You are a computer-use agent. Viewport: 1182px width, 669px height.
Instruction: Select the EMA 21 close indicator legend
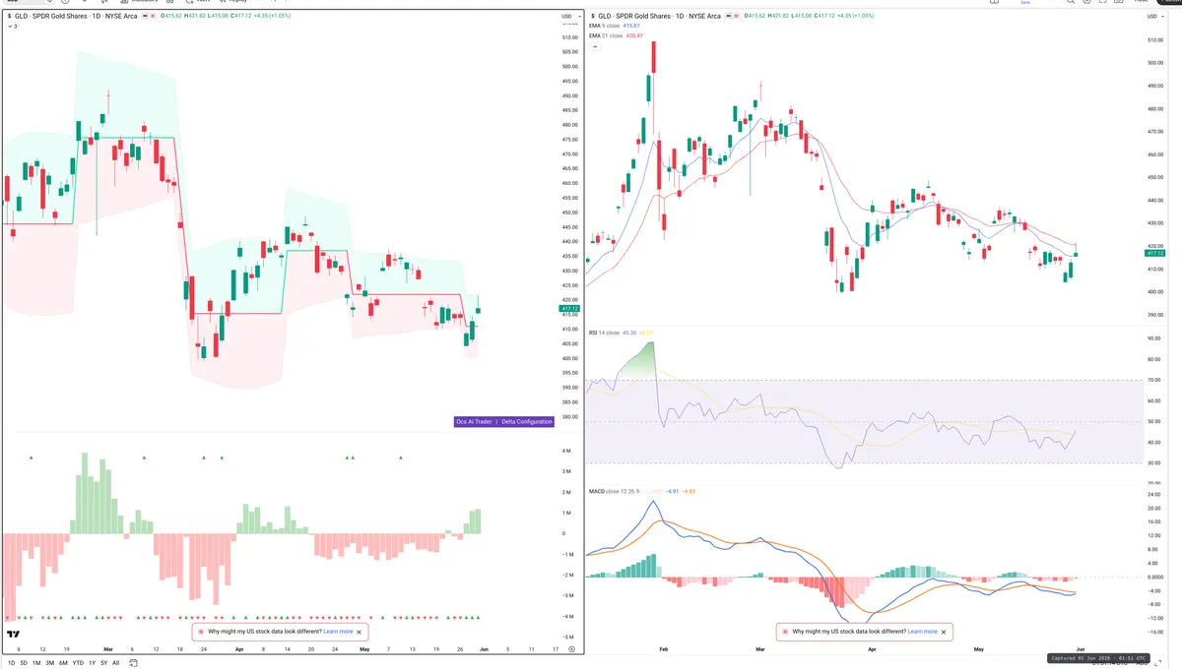[x=606, y=35]
